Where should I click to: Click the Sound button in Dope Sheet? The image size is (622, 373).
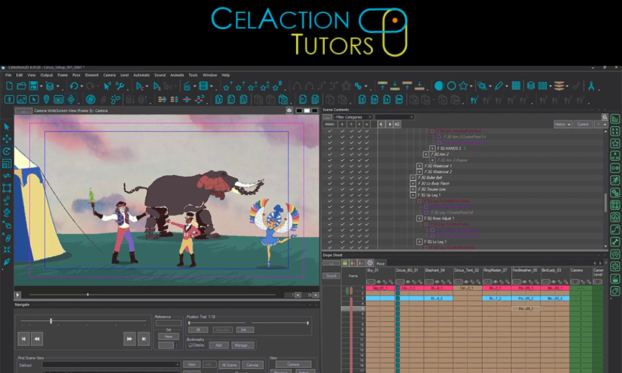click(332, 275)
